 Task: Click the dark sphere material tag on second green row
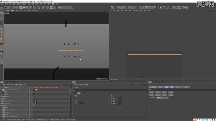coord(36,103)
